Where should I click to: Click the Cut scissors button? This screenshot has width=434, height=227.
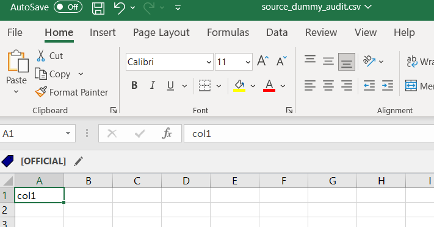(50, 56)
